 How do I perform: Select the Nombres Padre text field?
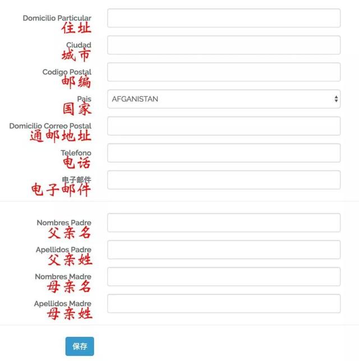(224, 223)
